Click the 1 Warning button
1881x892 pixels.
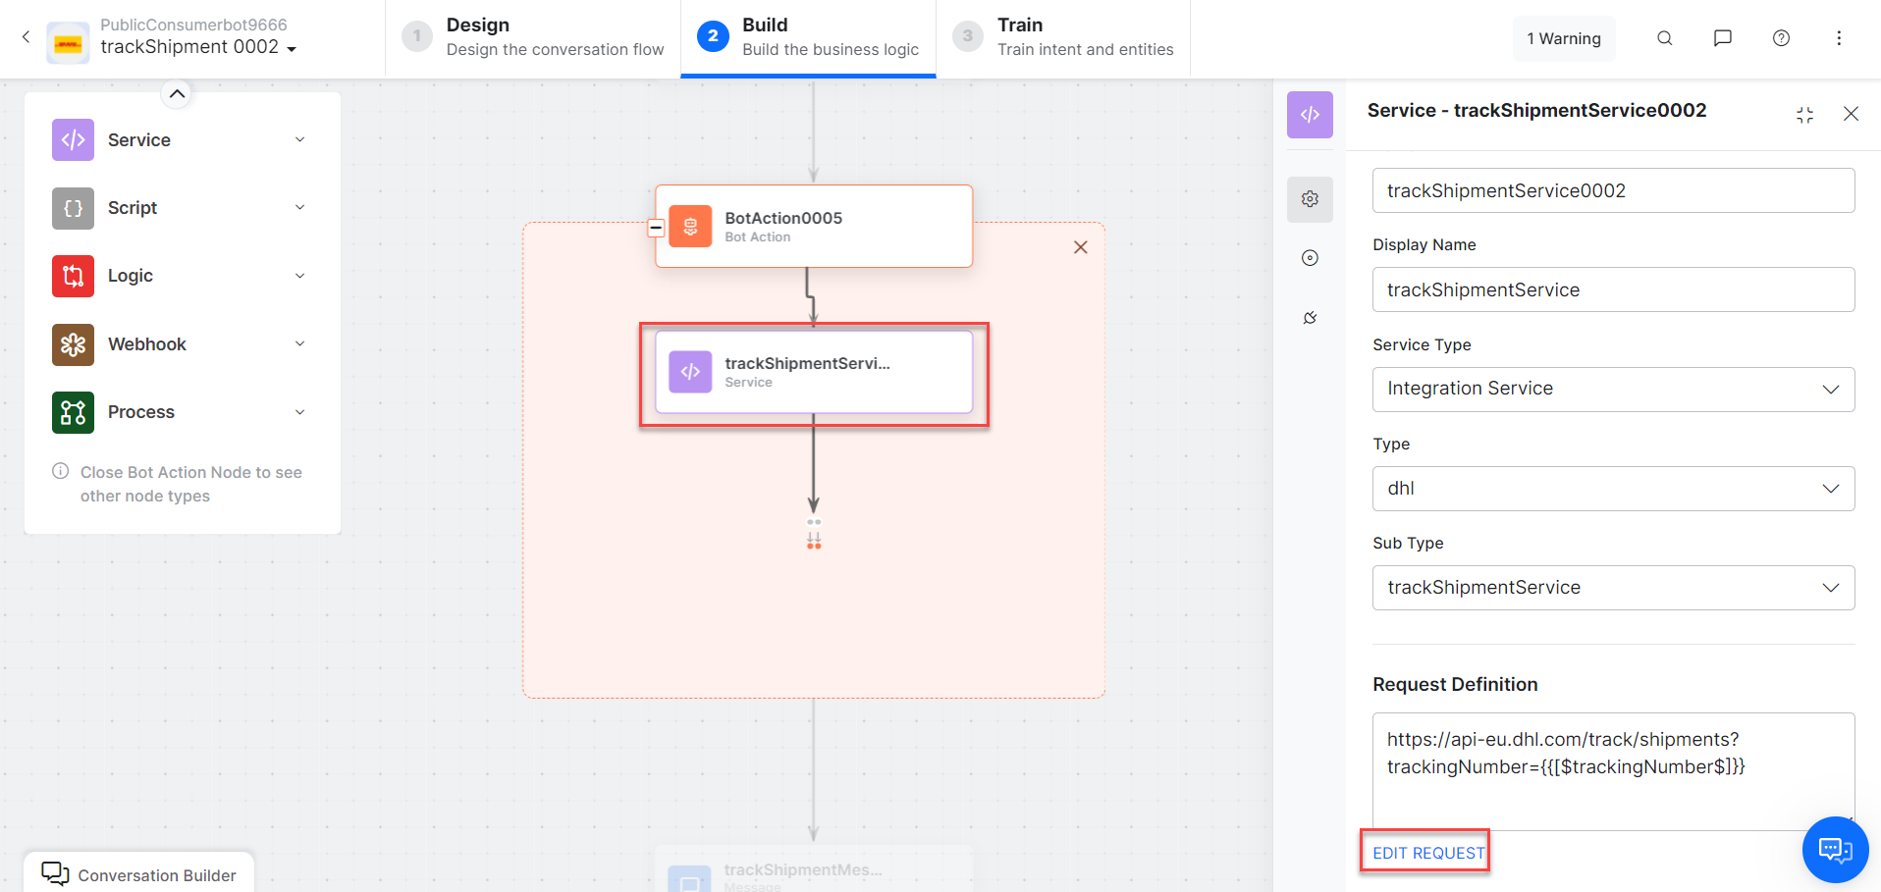coord(1563,38)
